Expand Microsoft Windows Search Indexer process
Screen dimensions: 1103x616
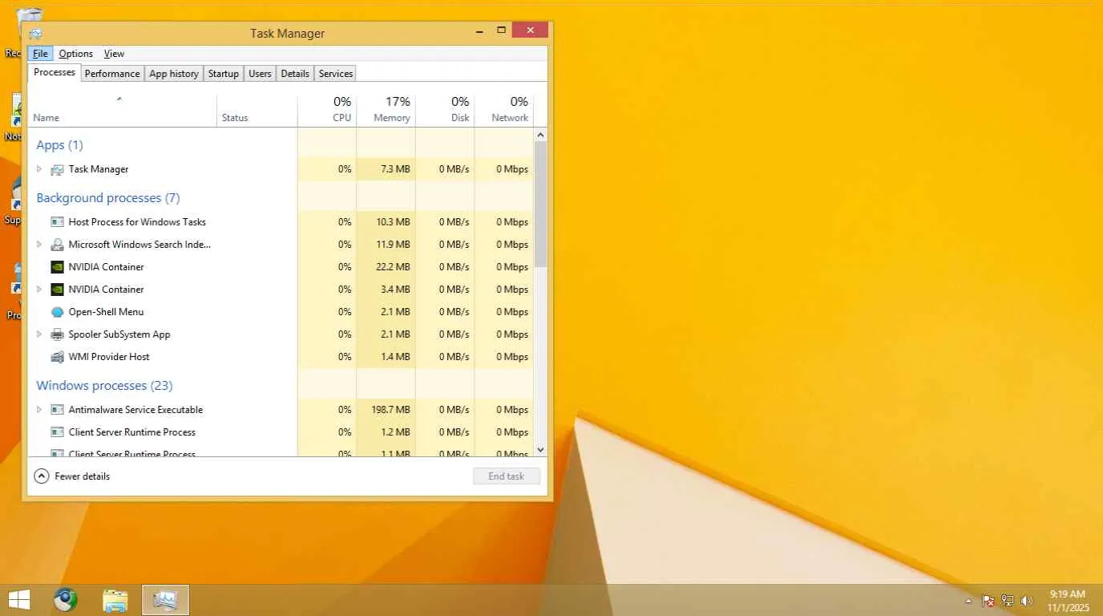tap(38, 245)
